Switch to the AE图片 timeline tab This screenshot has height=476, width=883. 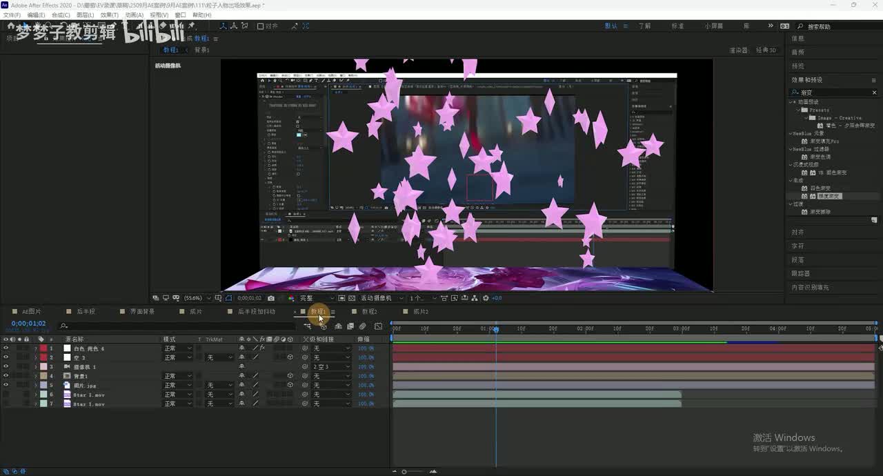click(32, 312)
